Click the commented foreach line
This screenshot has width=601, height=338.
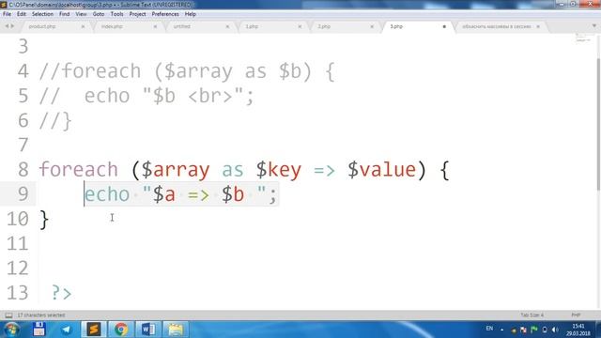click(x=187, y=71)
